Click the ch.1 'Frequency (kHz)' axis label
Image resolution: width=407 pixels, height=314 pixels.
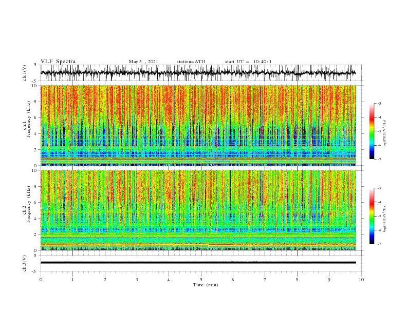click(x=29, y=119)
